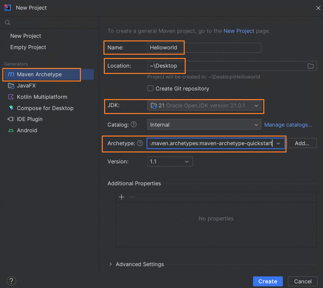
Task: Select Kotlin Multiplatform generator
Action: pos(42,97)
